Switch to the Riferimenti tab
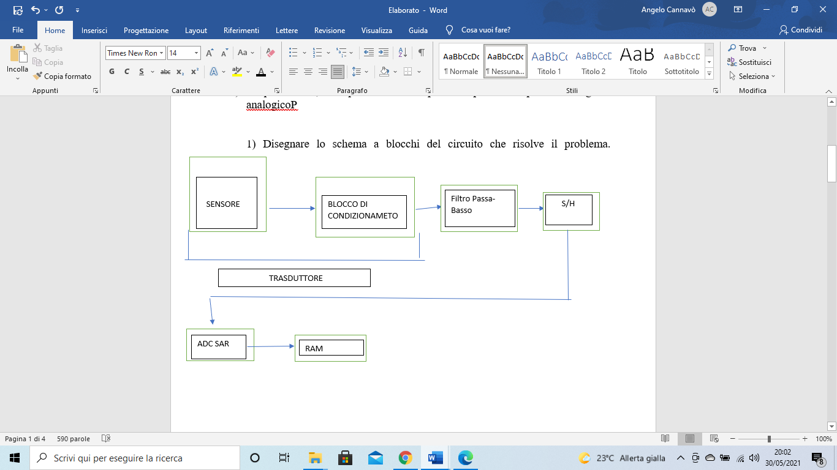The width and height of the screenshot is (837, 470). click(241, 30)
